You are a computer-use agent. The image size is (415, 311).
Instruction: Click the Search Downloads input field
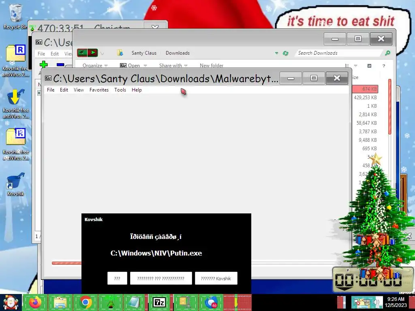[339, 53]
